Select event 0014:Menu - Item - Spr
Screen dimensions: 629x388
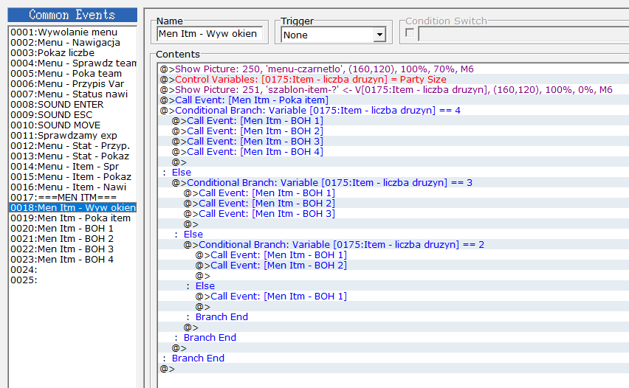(72, 167)
